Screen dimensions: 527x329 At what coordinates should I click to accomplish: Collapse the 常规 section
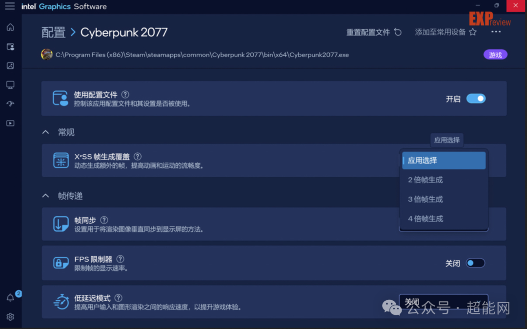click(46, 132)
